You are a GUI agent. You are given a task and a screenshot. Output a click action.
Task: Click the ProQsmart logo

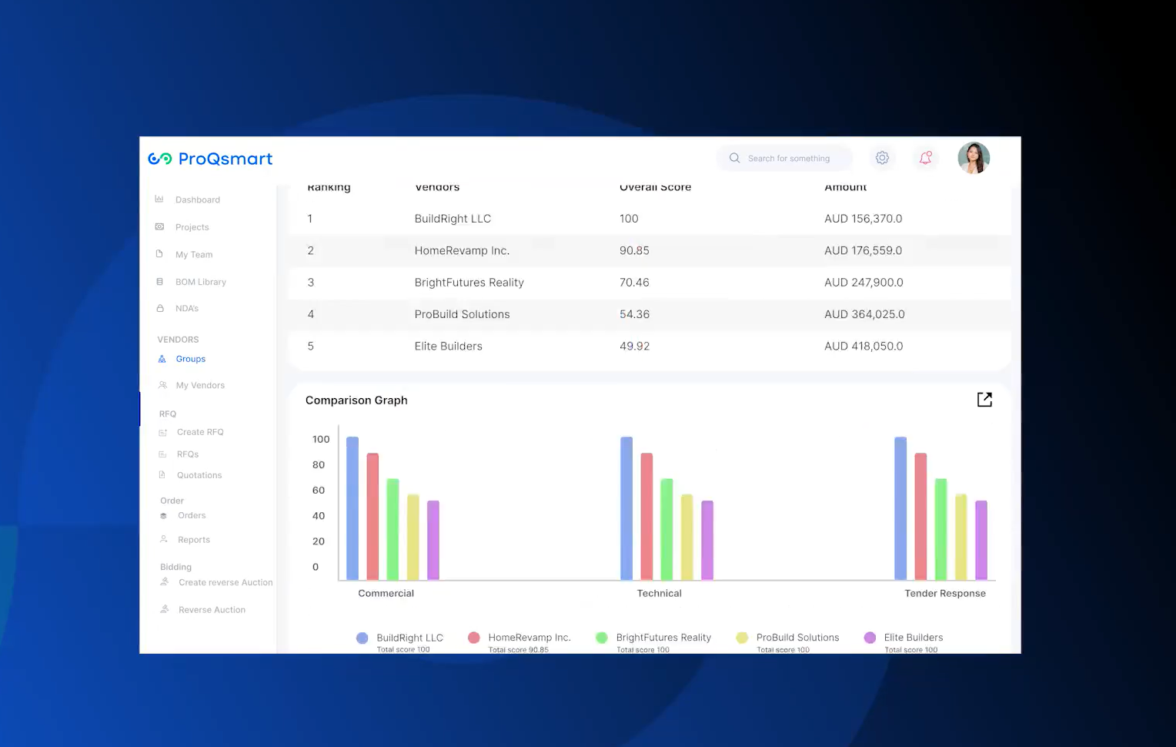point(210,159)
